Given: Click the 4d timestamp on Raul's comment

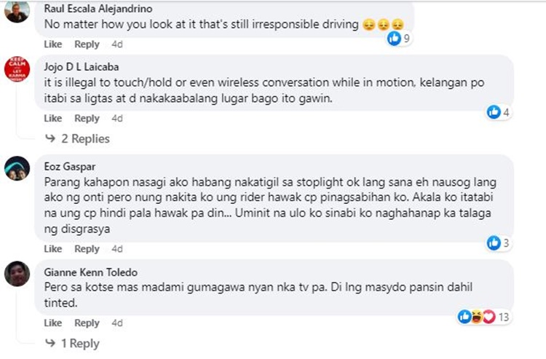Looking at the screenshot, I should point(117,44).
